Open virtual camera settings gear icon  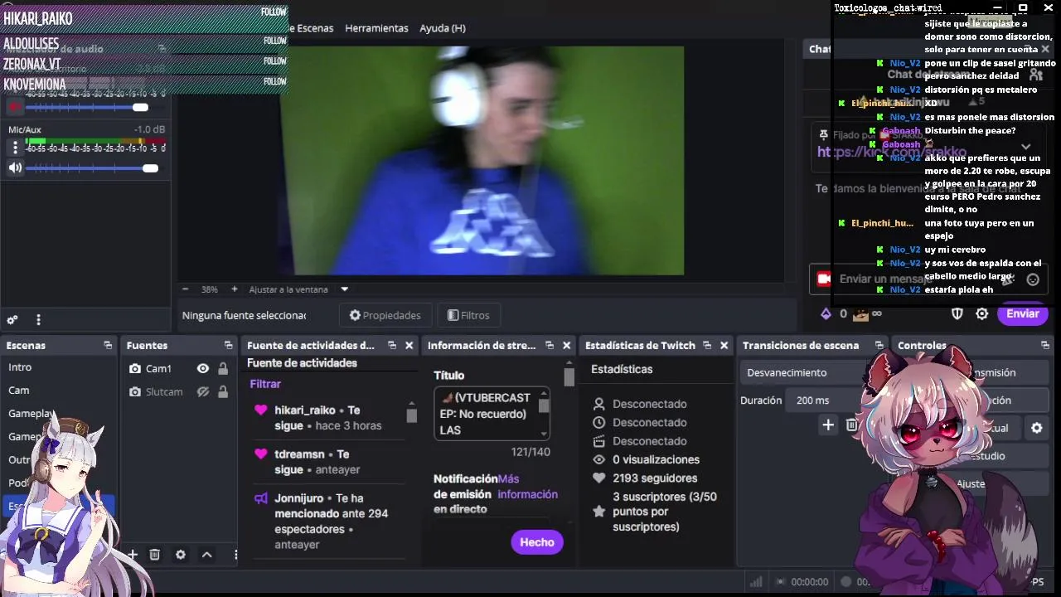click(1036, 428)
